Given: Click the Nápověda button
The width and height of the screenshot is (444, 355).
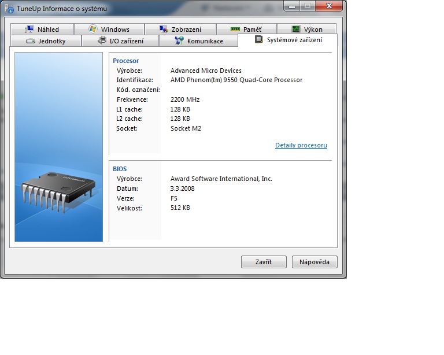Looking at the screenshot, I should 314,262.
